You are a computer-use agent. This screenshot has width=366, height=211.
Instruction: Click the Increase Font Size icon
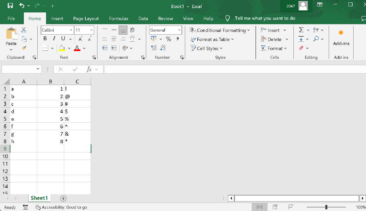80,39
